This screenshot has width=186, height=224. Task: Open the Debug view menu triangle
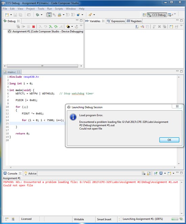click(x=81, y=26)
